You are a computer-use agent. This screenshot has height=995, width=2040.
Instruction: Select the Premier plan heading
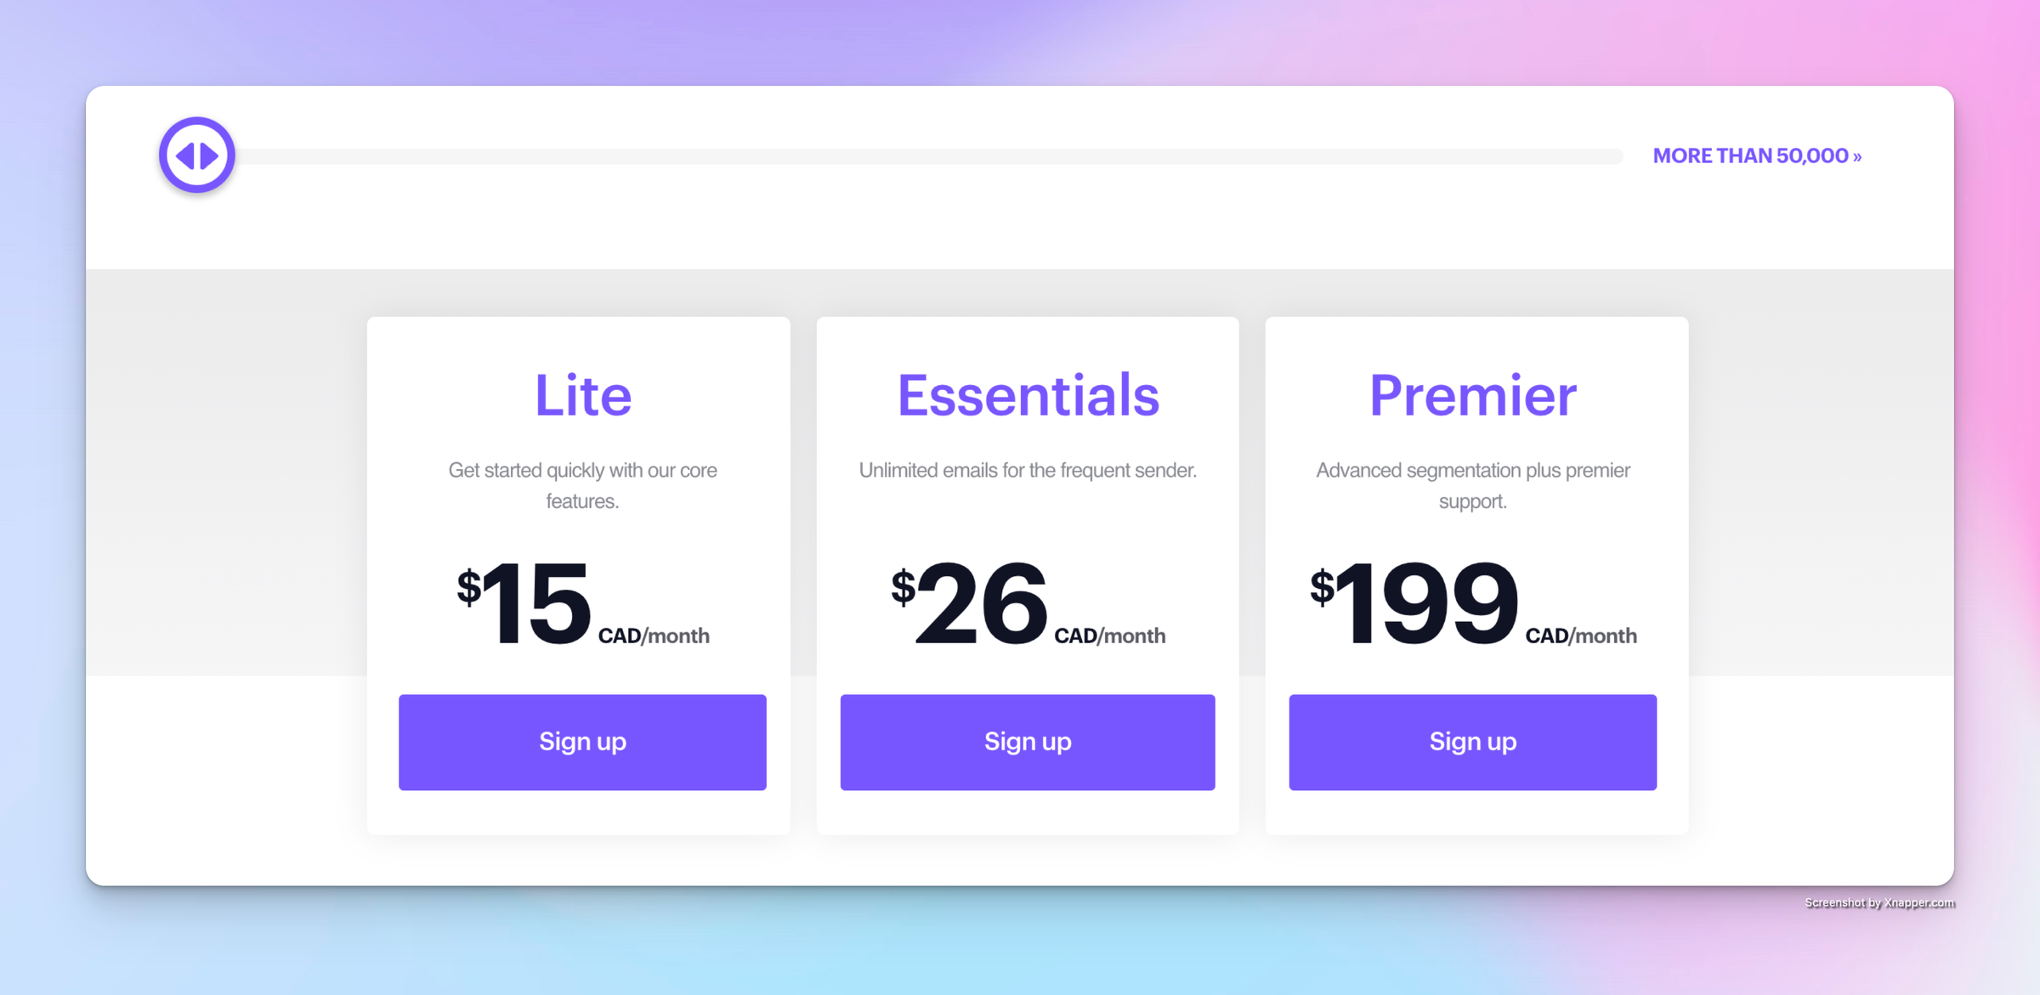click(1472, 396)
